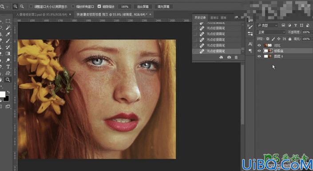Image resolution: width=313 pixels, height=171 pixels.
Task: Switch to the 快速磨皮 55.9% document tab
Action: tap(112, 15)
